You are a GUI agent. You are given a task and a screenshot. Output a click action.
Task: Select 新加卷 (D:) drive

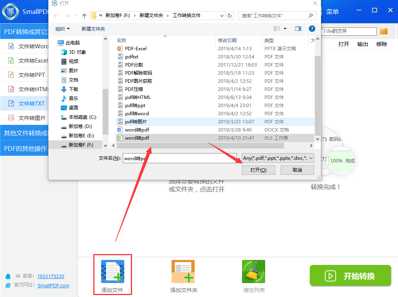(x=77, y=126)
